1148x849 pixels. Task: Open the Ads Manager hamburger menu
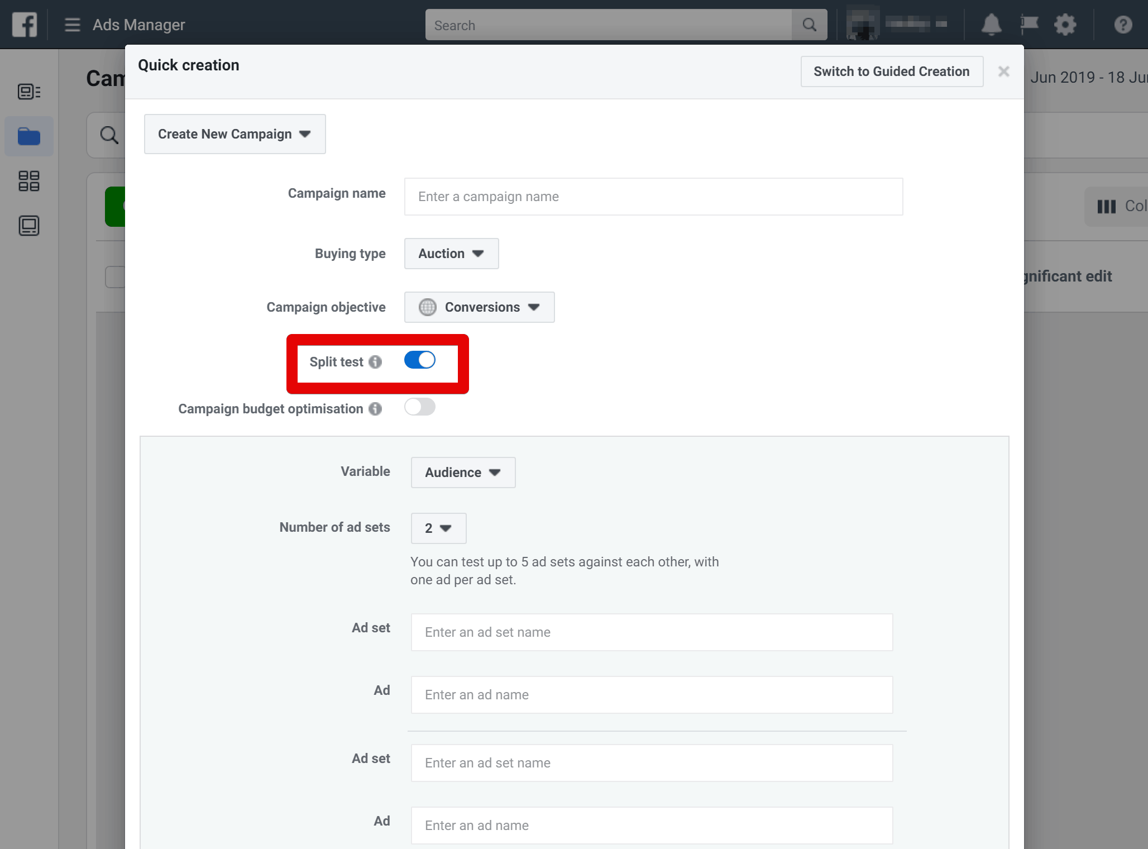click(x=72, y=25)
